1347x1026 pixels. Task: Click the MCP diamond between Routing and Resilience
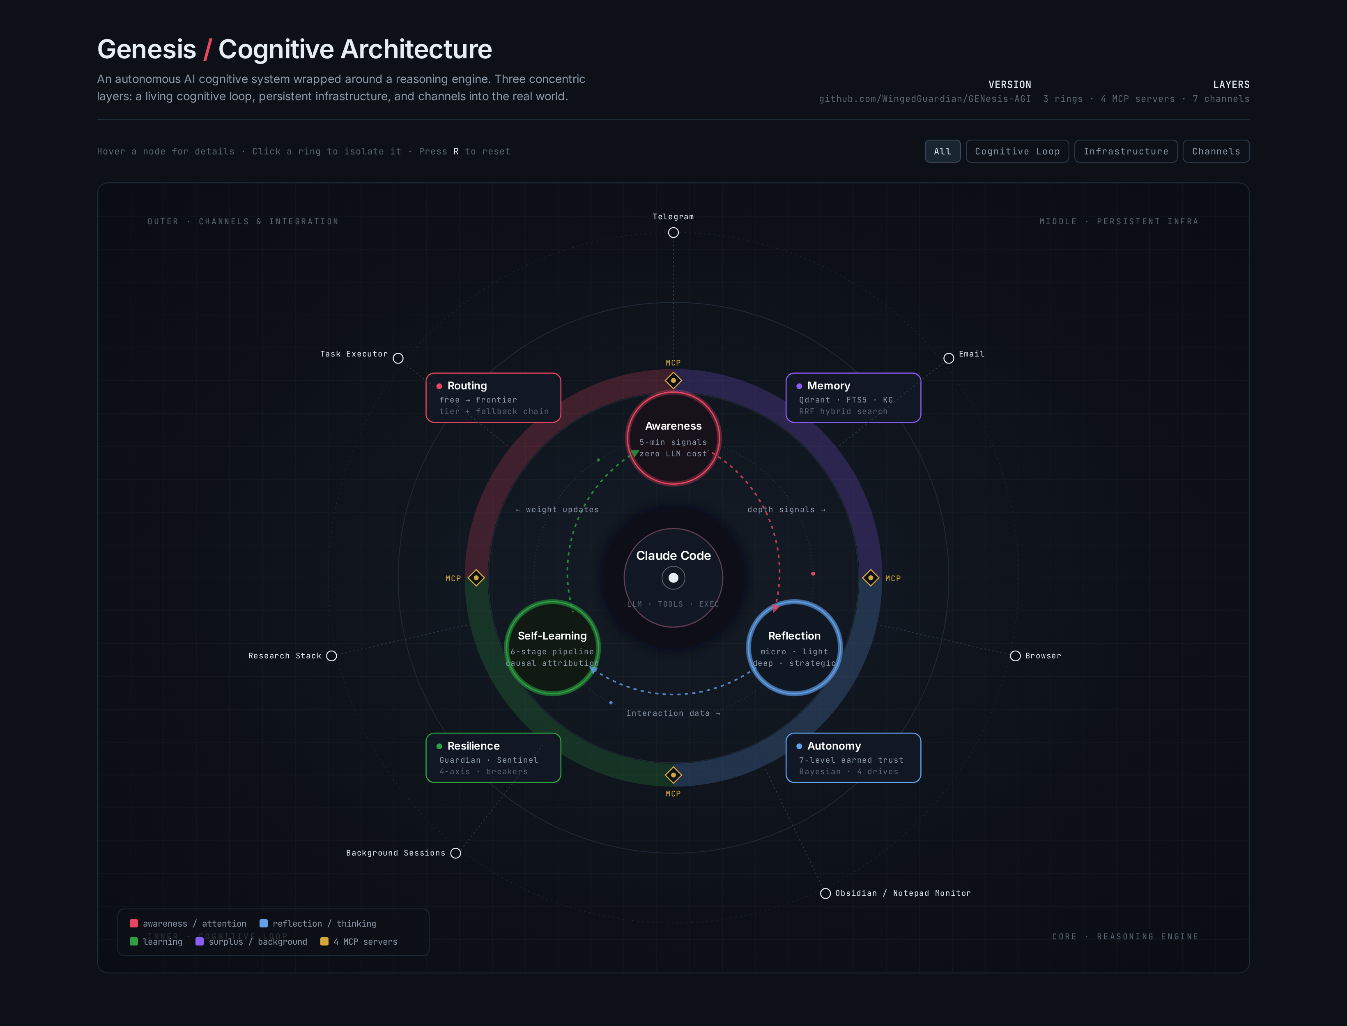tap(476, 578)
